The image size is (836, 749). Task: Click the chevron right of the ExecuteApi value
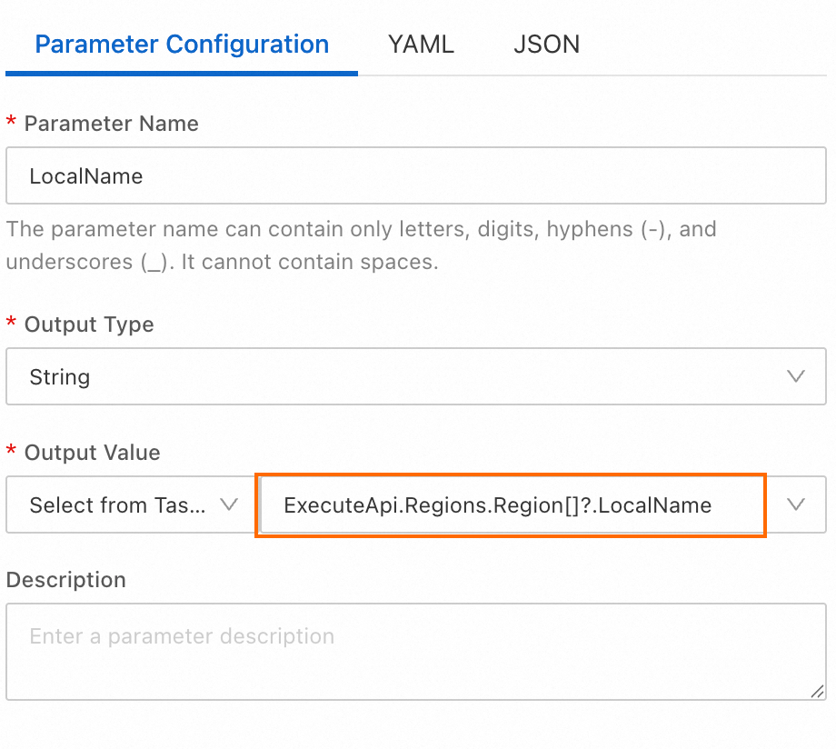pos(796,504)
